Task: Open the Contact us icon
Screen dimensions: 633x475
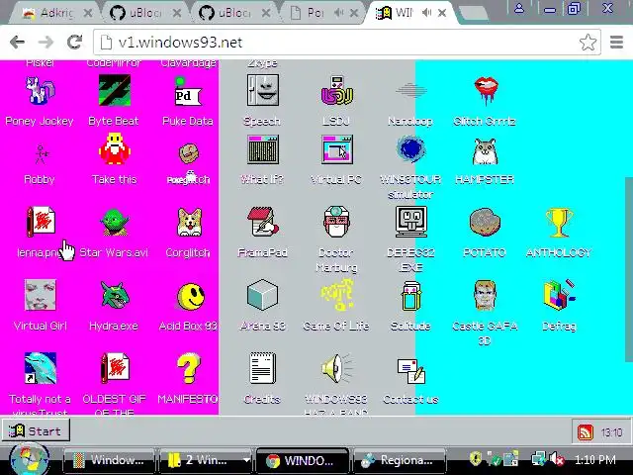Action: (x=411, y=371)
